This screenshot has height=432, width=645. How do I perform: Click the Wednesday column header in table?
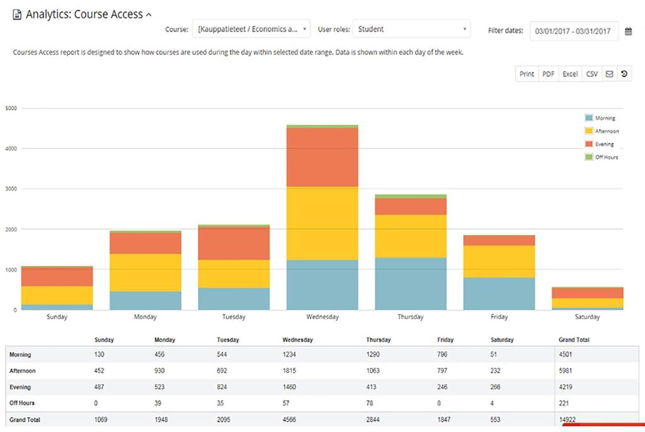pos(297,340)
